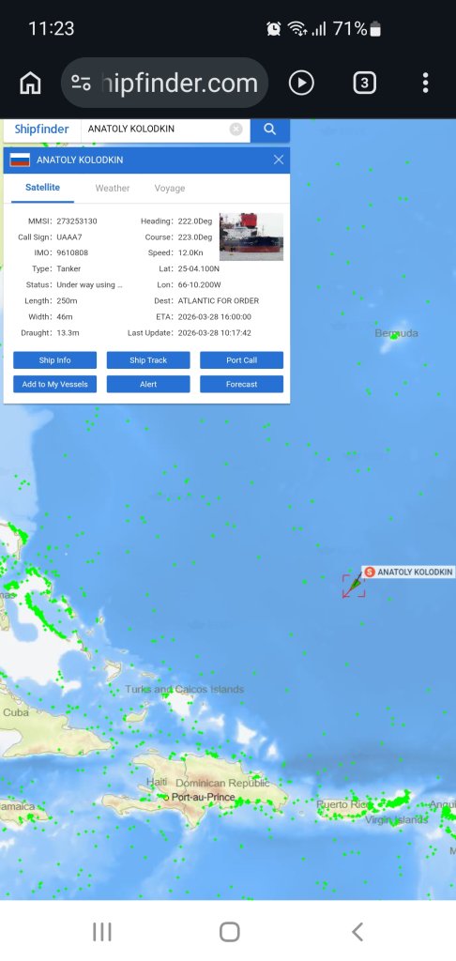This screenshot has height=961, width=456.
Task: Tap the browser home icon
Action: (x=30, y=83)
